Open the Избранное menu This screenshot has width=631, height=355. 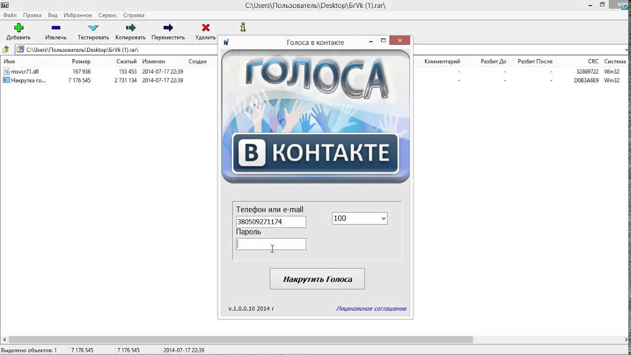point(78,15)
